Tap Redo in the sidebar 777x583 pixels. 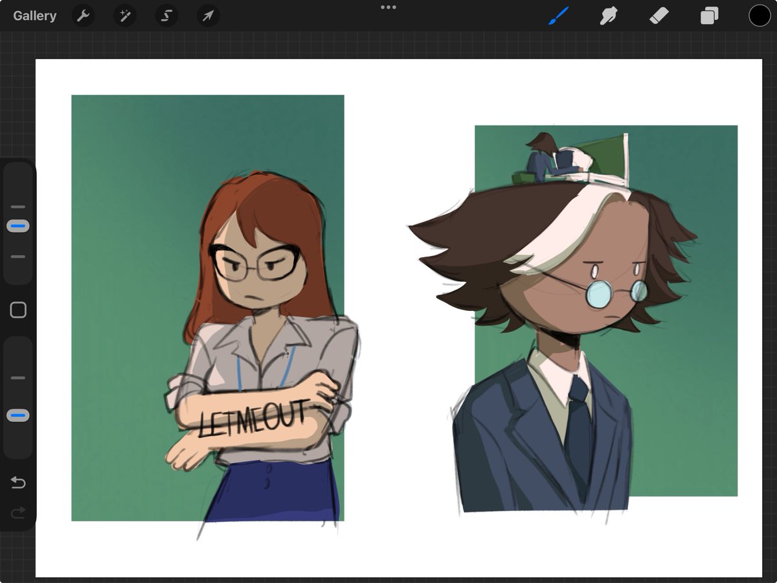coord(17,513)
